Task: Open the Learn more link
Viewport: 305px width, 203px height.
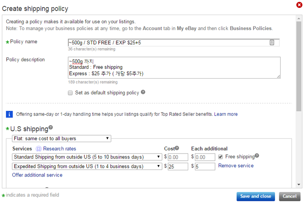Action: [226, 114]
